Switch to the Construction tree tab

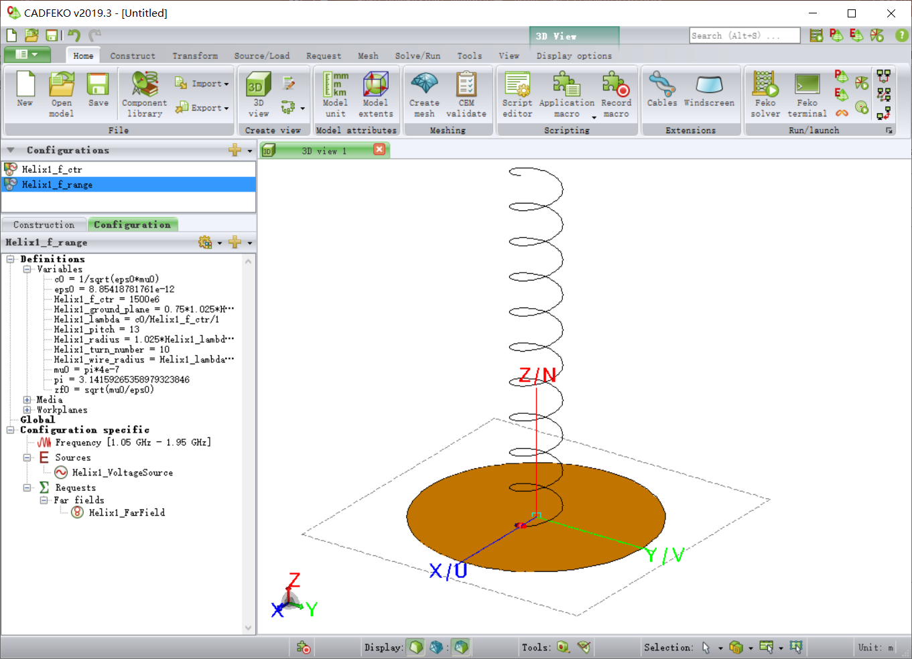44,225
